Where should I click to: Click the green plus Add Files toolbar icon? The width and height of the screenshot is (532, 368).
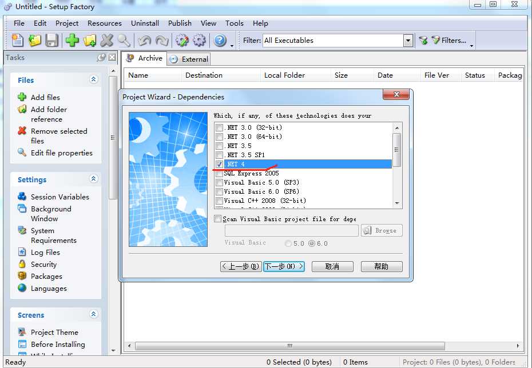point(72,41)
